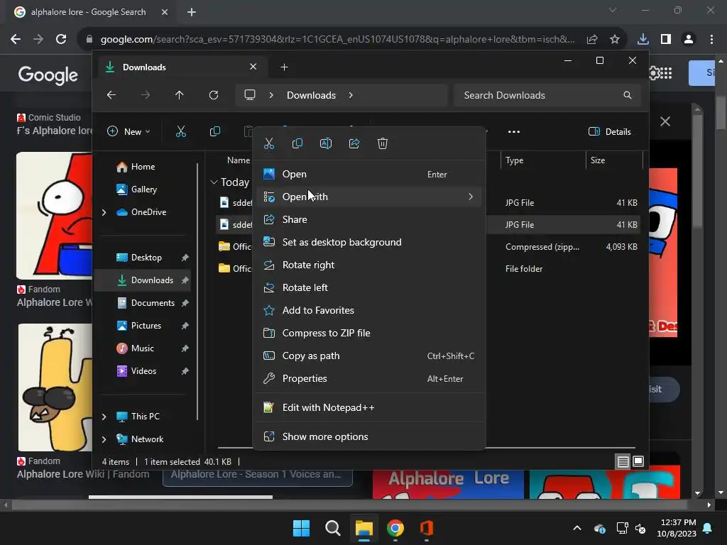Screen dimensions: 727x545
Task: Open Chrome downloads icon
Action: tap(643, 40)
